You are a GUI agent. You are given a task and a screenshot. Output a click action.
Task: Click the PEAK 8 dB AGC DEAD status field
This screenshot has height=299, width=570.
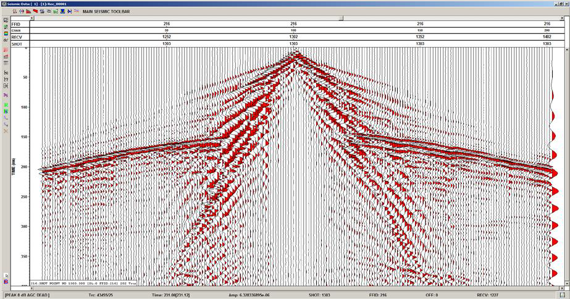pyautogui.click(x=31, y=295)
